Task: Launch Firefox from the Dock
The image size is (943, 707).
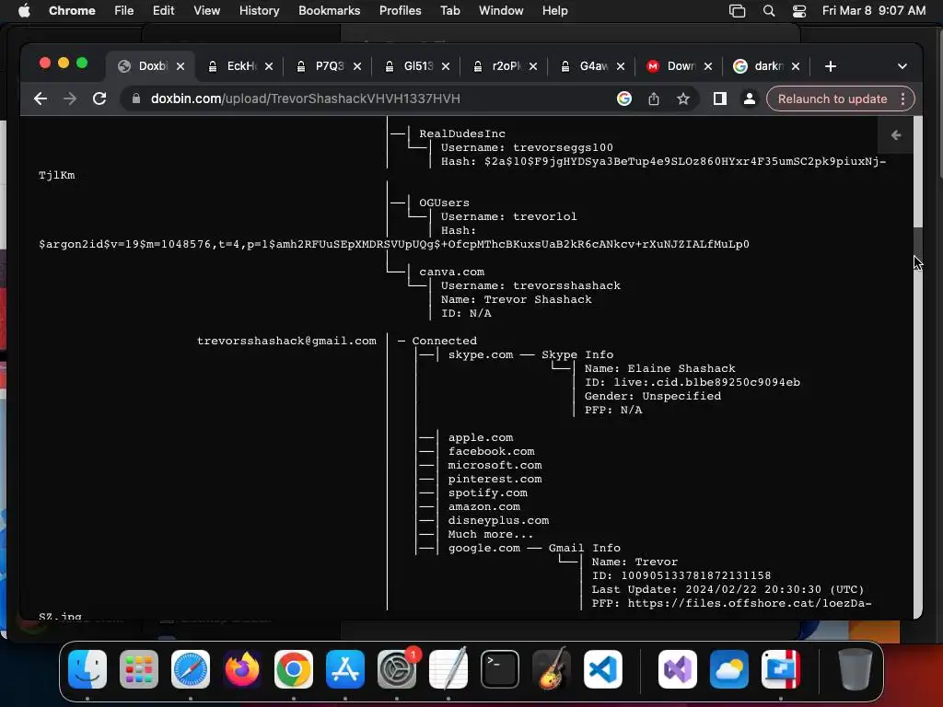Action: 242,668
